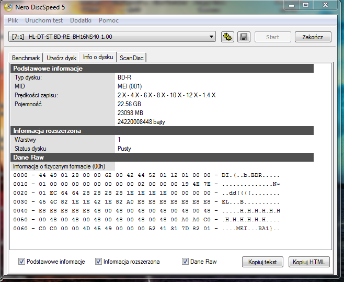Click the hex row starting with 0000
The image size is (344, 282).
(146, 175)
